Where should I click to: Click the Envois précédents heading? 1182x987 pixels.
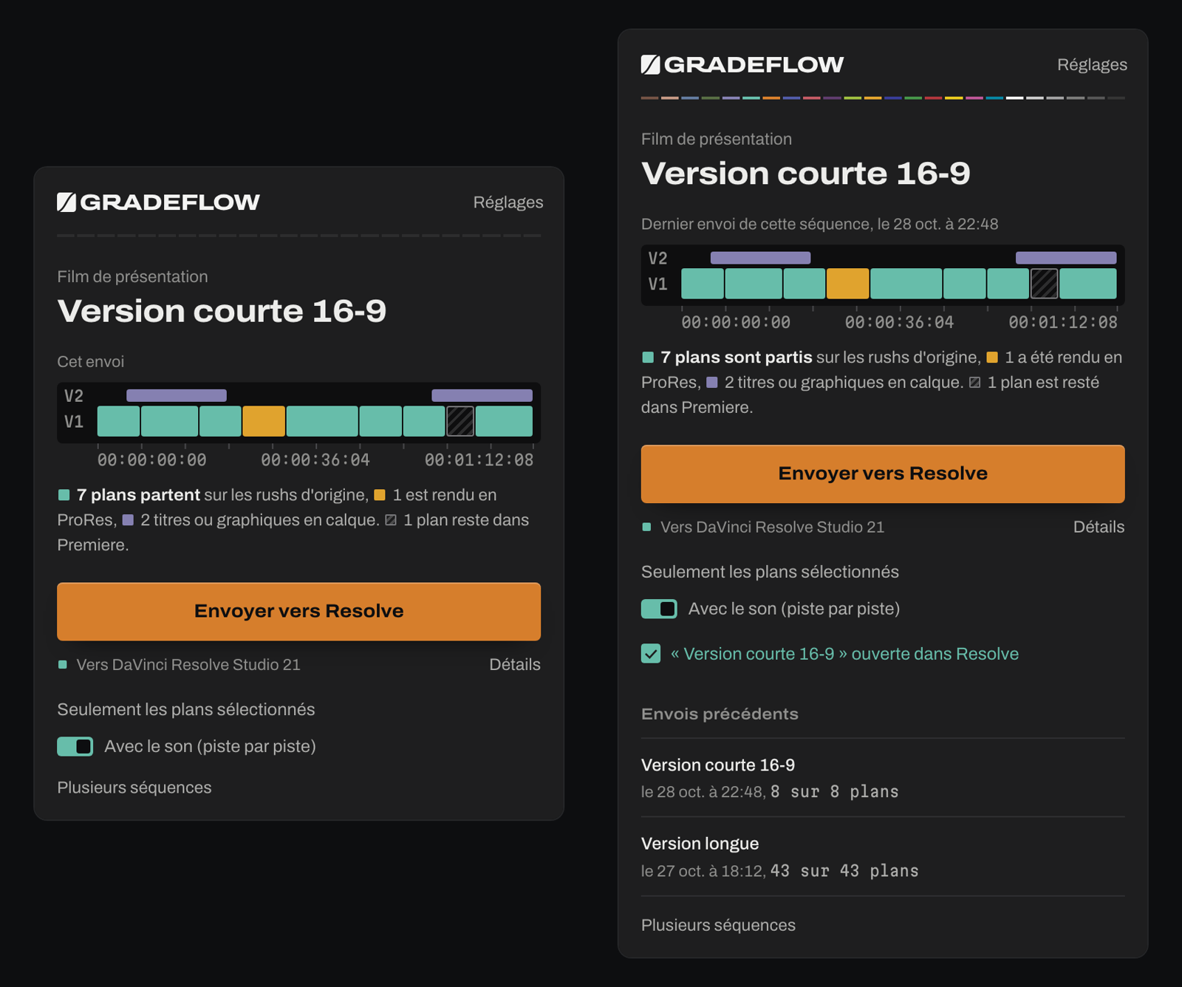(720, 714)
